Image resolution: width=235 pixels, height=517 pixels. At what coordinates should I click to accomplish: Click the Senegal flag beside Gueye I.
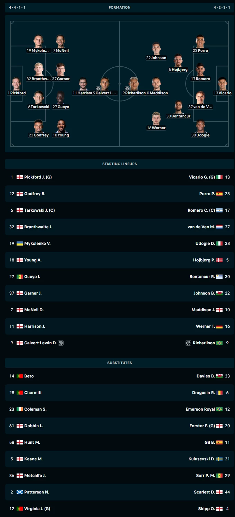20,277
